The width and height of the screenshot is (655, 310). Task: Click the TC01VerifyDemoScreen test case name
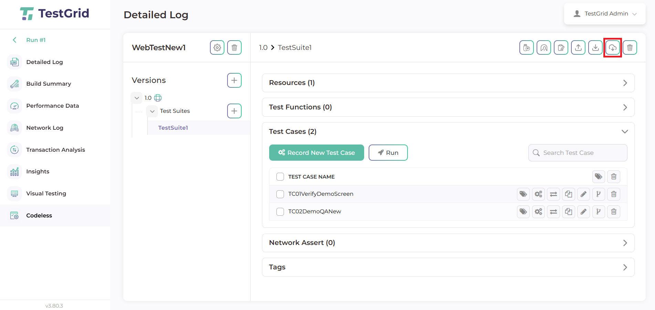click(x=321, y=194)
